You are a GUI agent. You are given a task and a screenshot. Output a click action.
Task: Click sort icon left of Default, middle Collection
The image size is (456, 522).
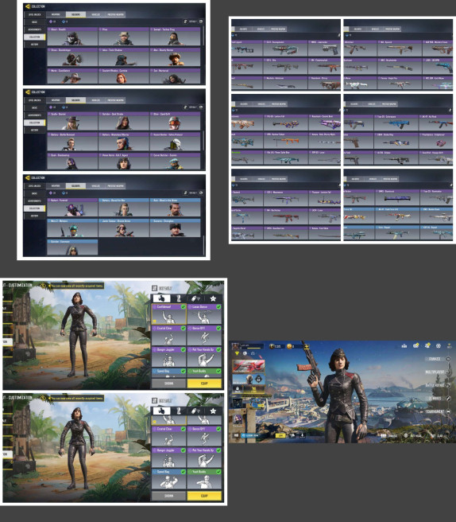pyautogui.click(x=185, y=107)
